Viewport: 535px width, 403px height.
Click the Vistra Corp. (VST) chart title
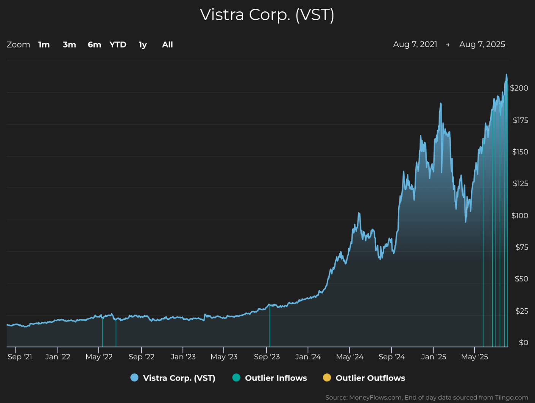pos(267,15)
